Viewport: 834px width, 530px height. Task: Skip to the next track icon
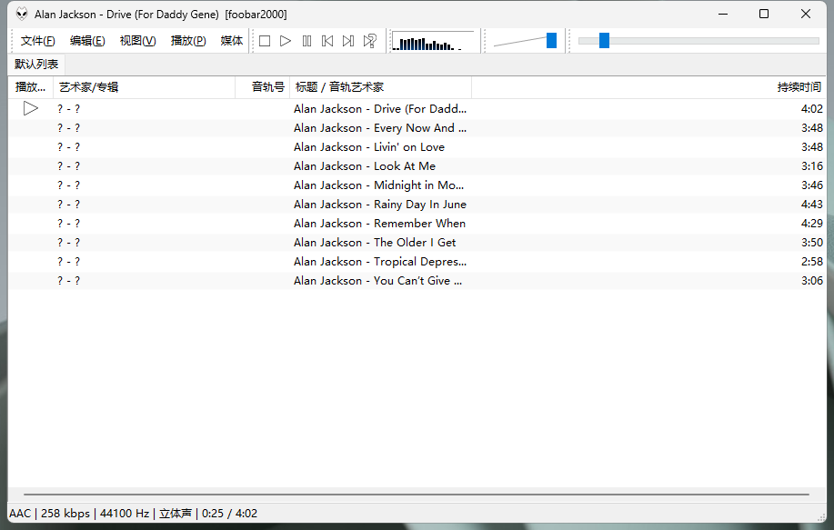[348, 40]
